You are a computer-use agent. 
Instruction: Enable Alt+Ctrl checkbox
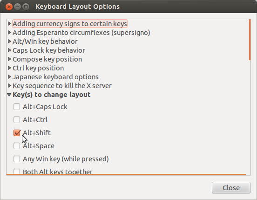(17, 120)
